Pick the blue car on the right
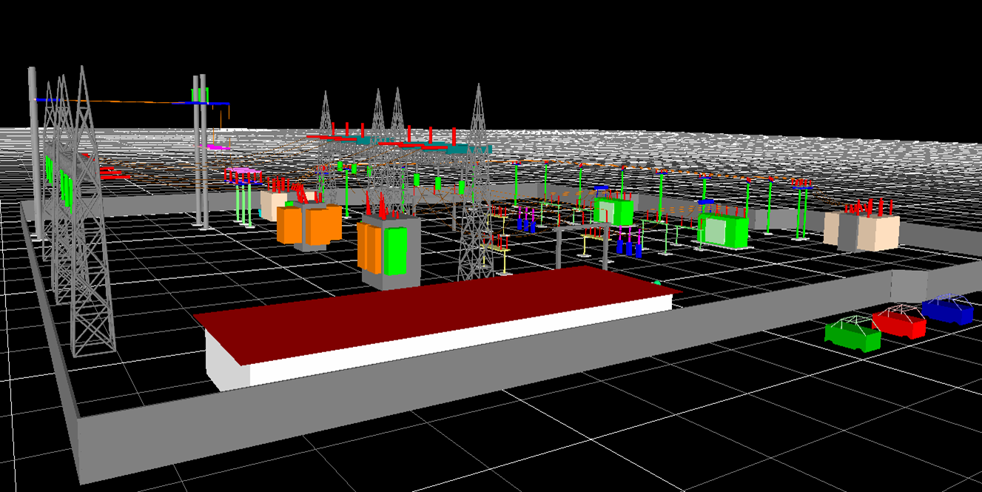Viewport: 982px width, 492px height. pyautogui.click(x=948, y=309)
